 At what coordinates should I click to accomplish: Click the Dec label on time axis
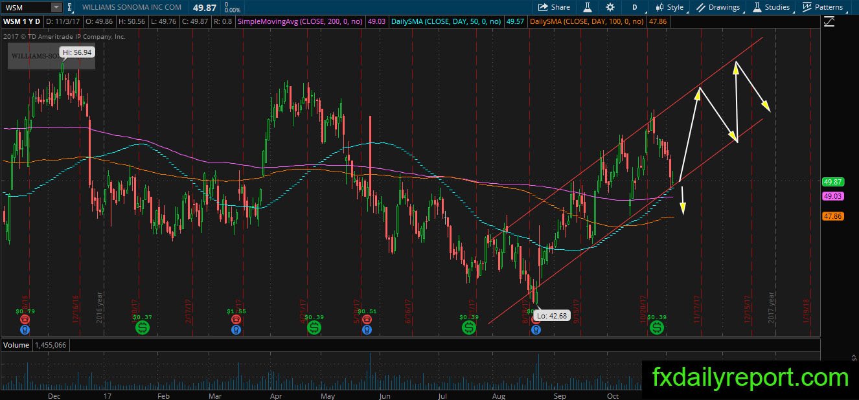click(x=54, y=395)
